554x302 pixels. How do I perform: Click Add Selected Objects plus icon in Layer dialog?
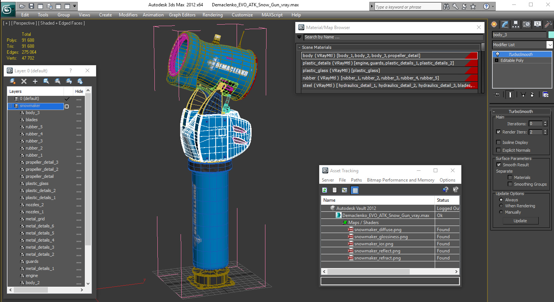(x=35, y=81)
